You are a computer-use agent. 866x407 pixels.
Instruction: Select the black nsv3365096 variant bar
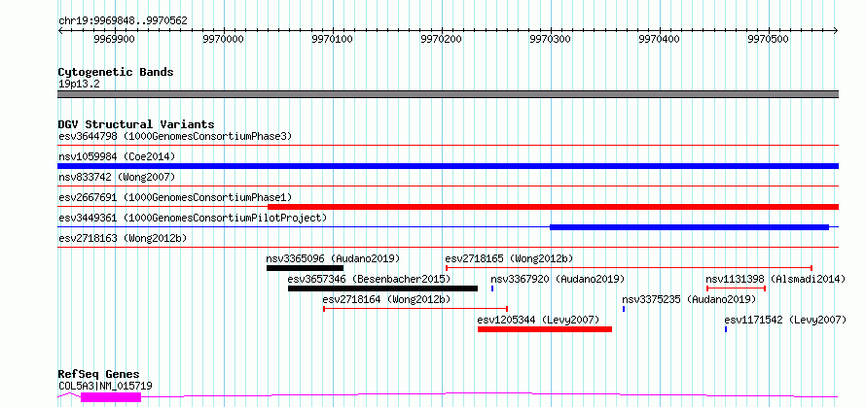305,268
